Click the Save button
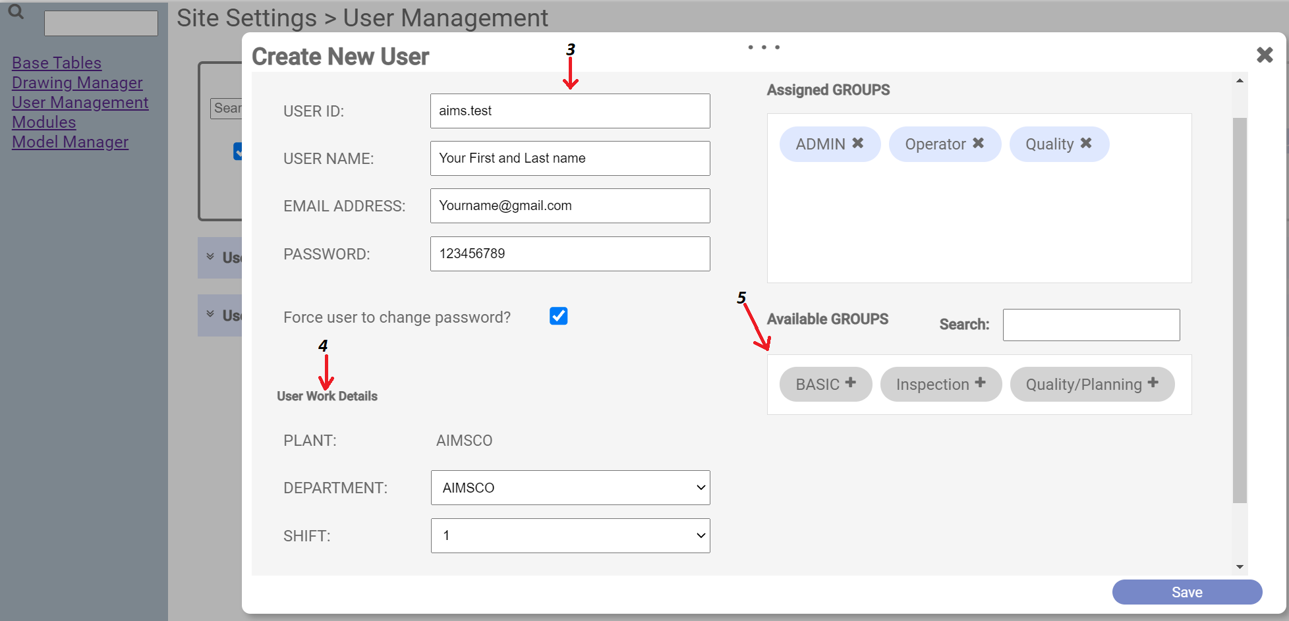The image size is (1289, 621). 1186,591
